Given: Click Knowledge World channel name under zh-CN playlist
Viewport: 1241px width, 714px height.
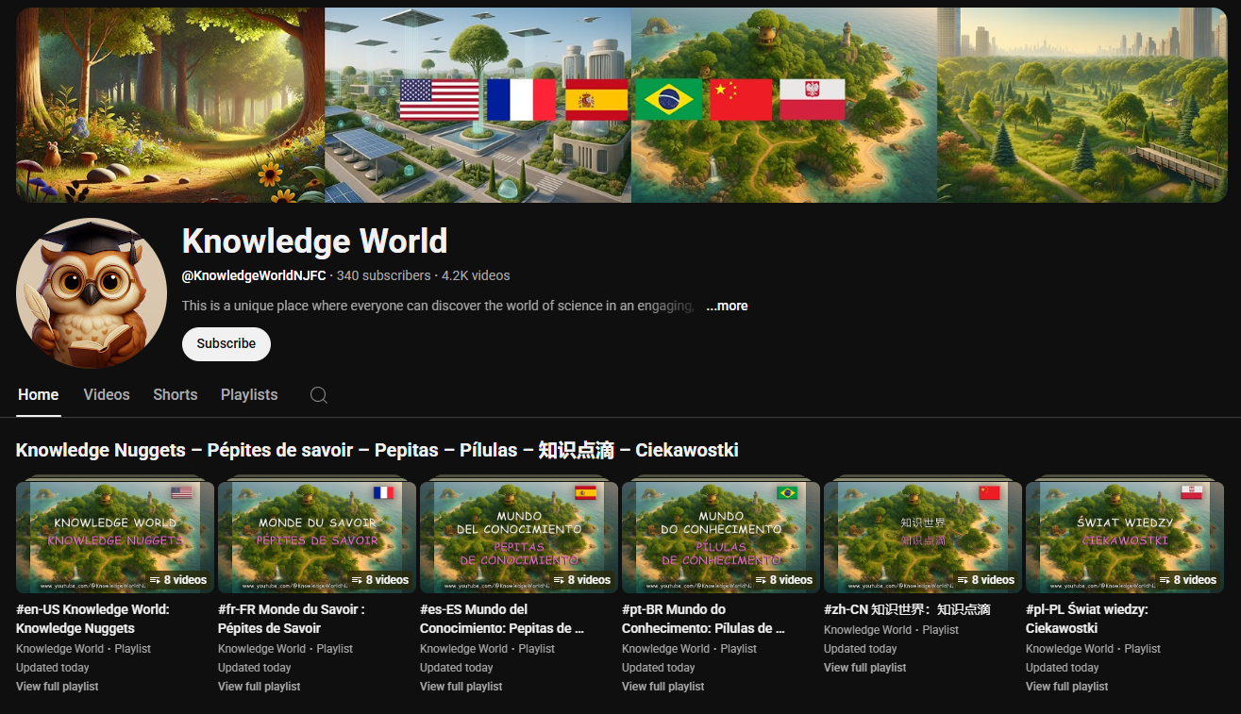Looking at the screenshot, I should coord(867,630).
